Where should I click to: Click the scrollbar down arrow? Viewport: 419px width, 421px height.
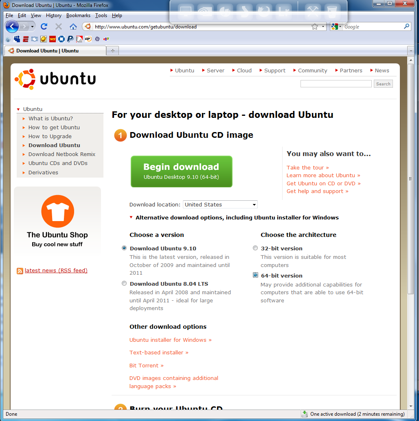[410, 406]
